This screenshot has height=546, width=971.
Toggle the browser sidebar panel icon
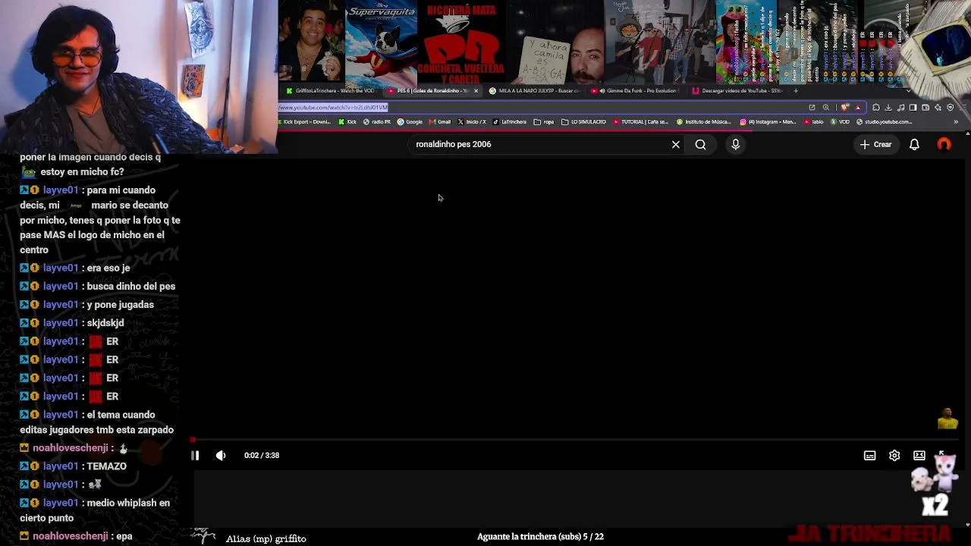[x=913, y=108]
